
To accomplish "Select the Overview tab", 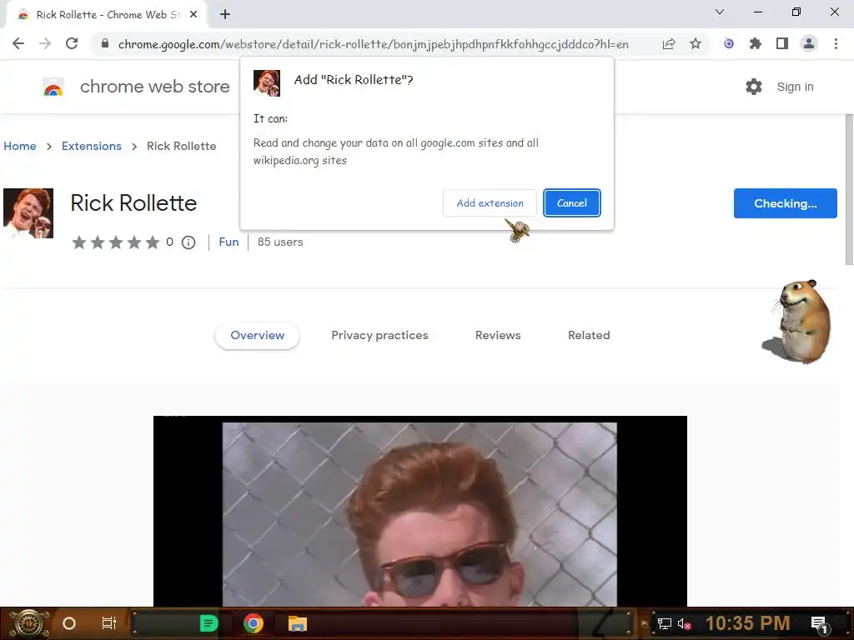I will coord(257,335).
